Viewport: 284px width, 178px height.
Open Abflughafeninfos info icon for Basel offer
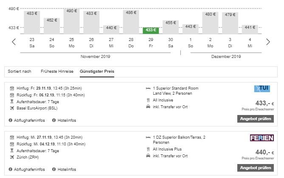[x=11, y=120]
